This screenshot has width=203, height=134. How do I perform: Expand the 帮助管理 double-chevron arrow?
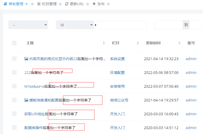[26, 4]
